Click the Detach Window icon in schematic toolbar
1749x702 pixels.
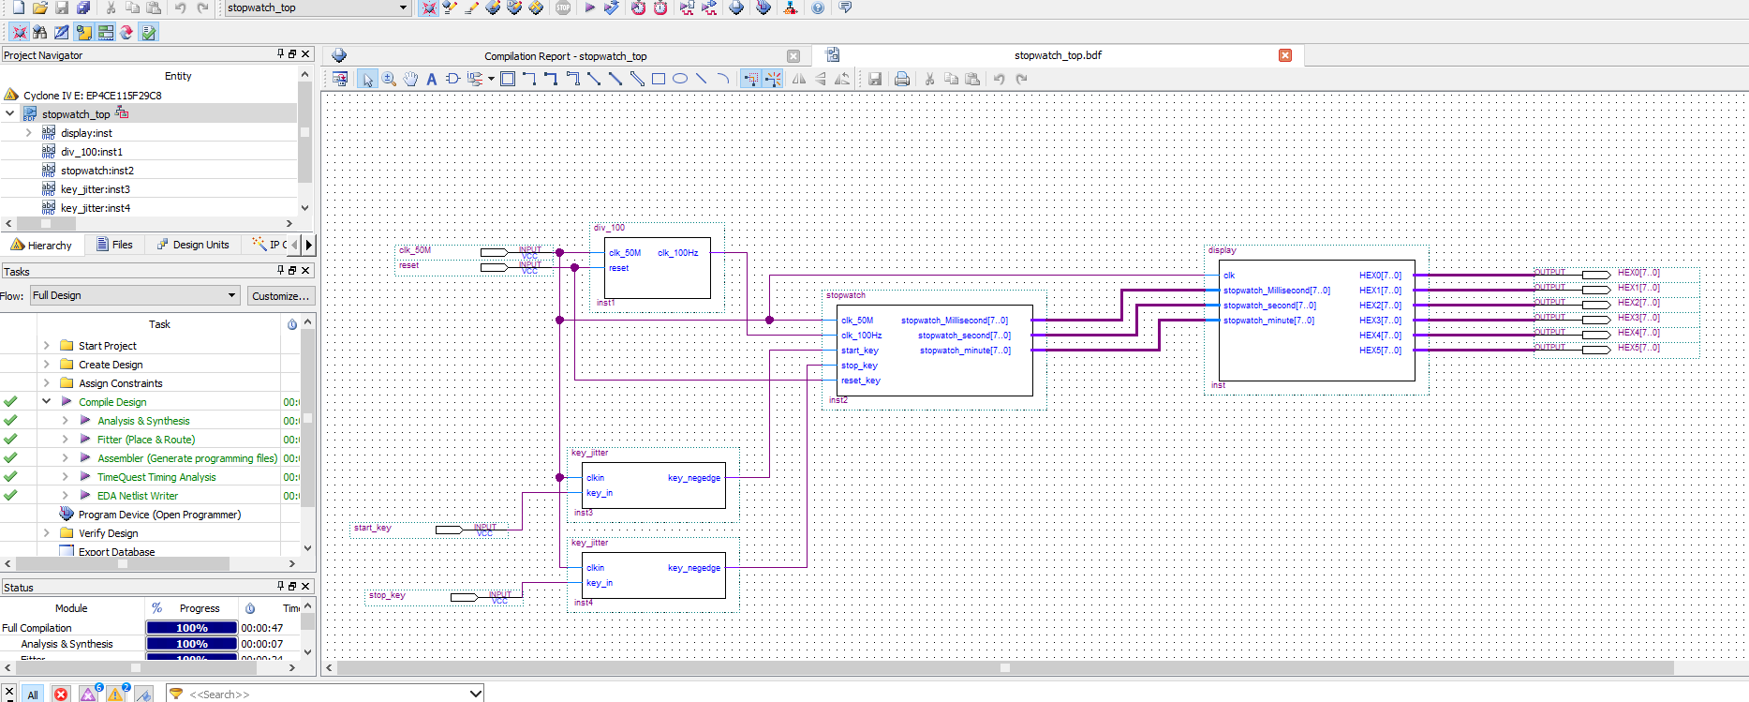coord(340,79)
